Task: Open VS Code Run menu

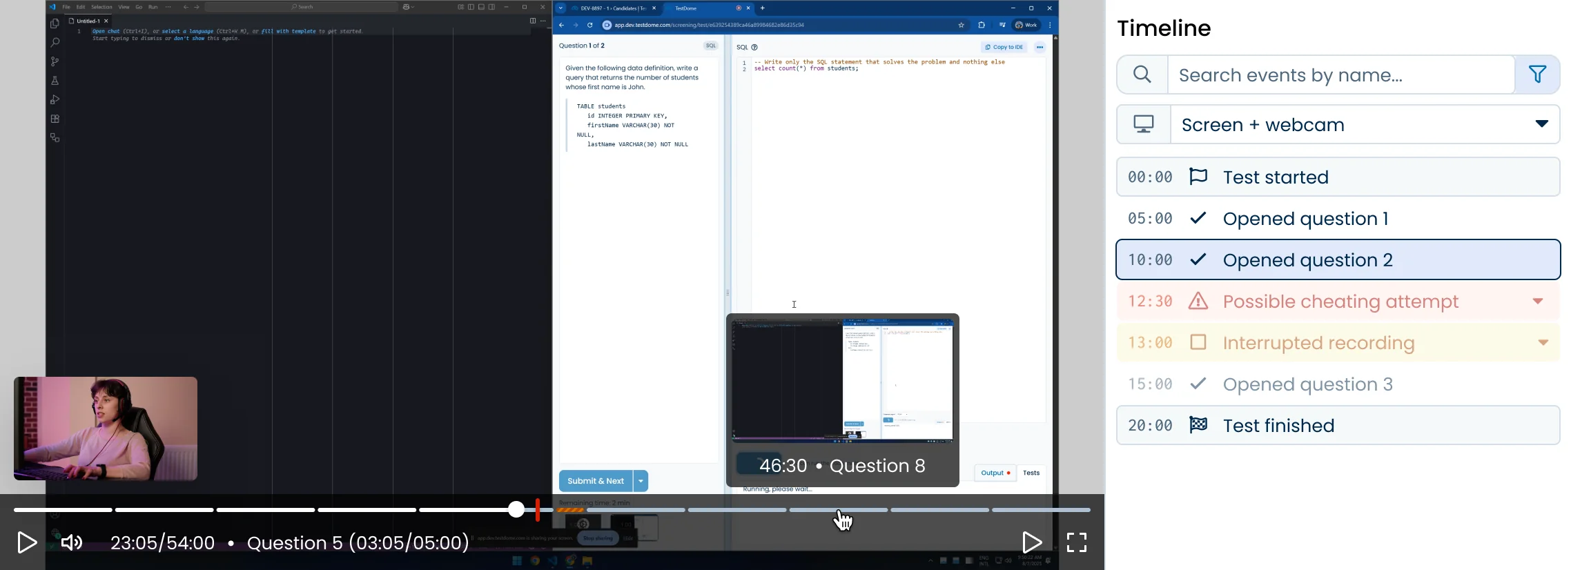Action: (x=153, y=7)
